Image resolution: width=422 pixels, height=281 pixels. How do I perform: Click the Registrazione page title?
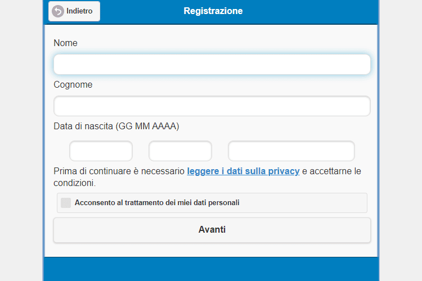click(213, 11)
